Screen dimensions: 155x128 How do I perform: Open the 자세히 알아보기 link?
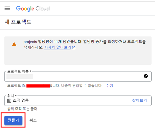point(58,47)
